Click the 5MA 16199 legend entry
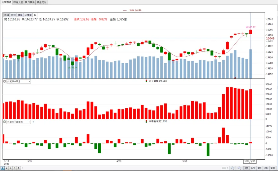The width and height of the screenshot is (278, 171). 132,10
